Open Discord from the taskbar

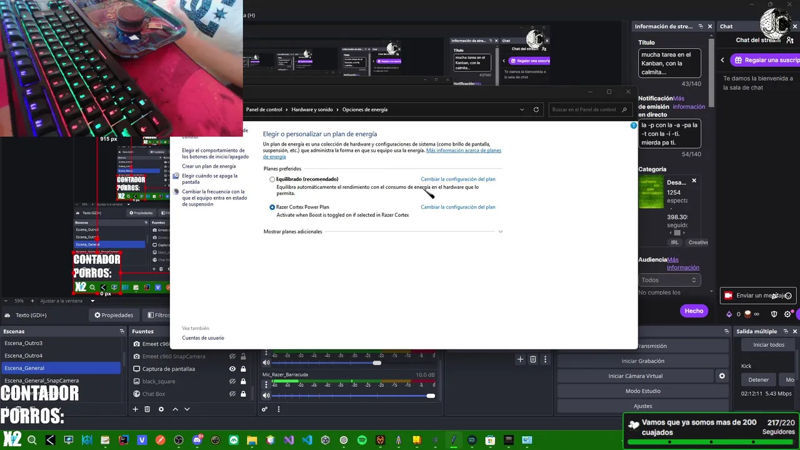coord(197,440)
